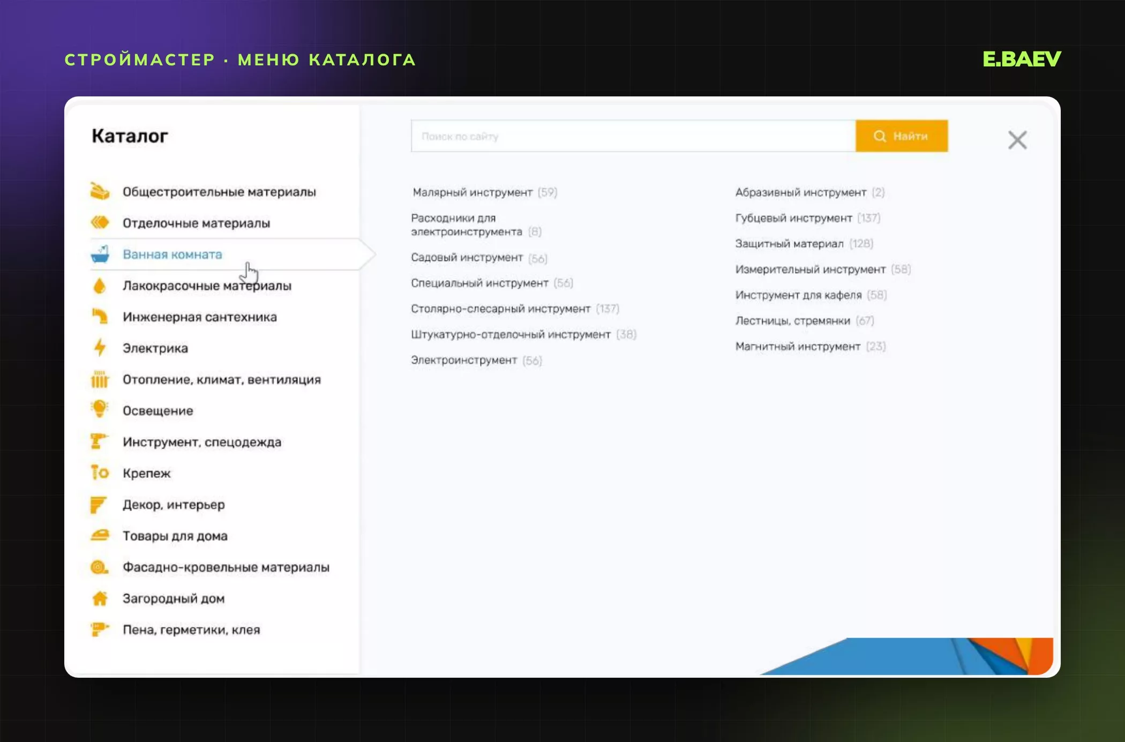Open the Отделочные материалы category
Viewport: 1125px width, 742px height.
[196, 223]
